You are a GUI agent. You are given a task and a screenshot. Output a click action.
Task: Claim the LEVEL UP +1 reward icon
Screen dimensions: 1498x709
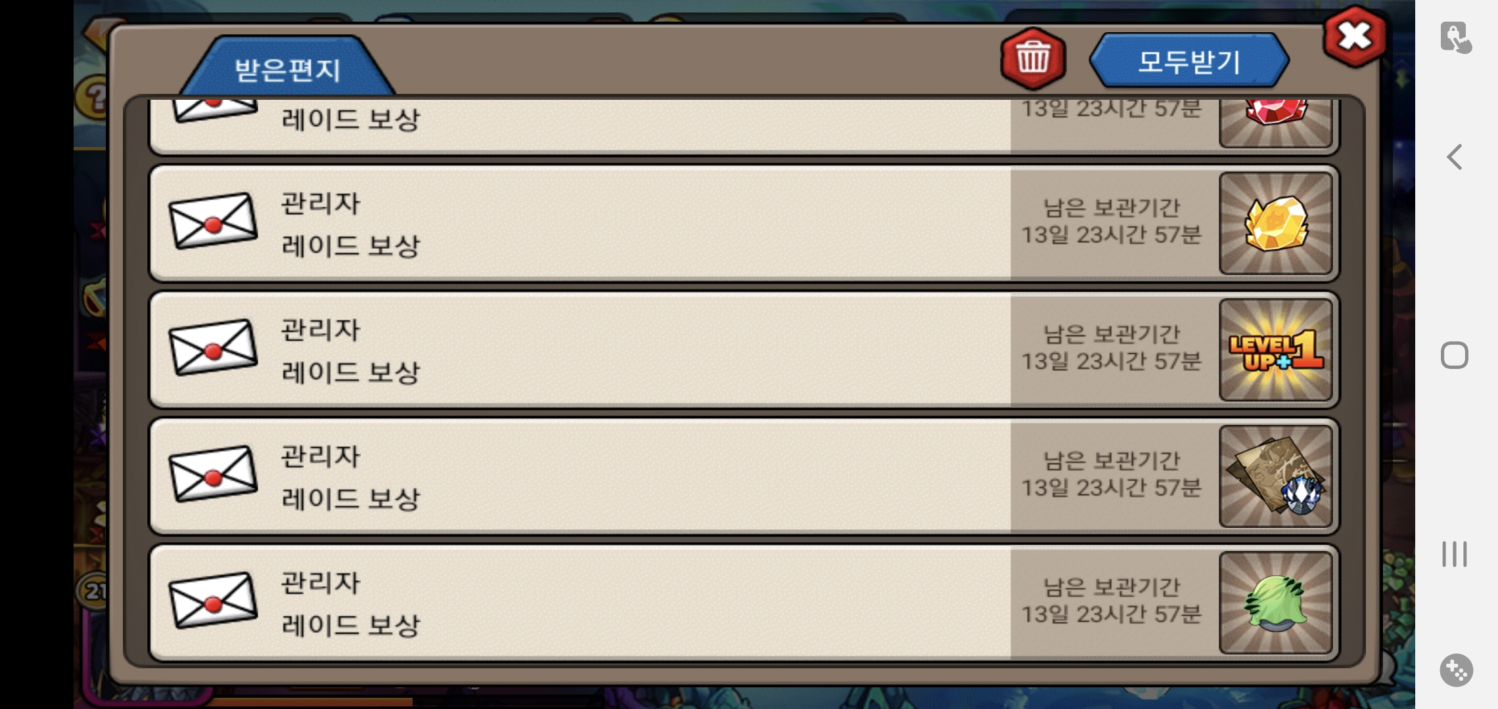(x=1276, y=350)
